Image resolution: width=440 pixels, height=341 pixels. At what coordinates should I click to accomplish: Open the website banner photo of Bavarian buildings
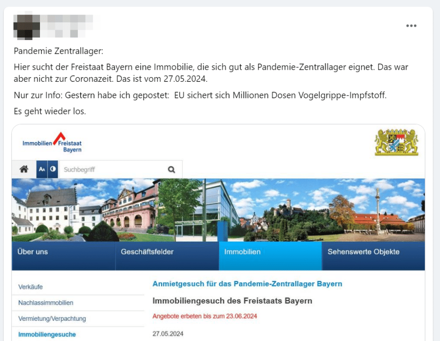218,210
